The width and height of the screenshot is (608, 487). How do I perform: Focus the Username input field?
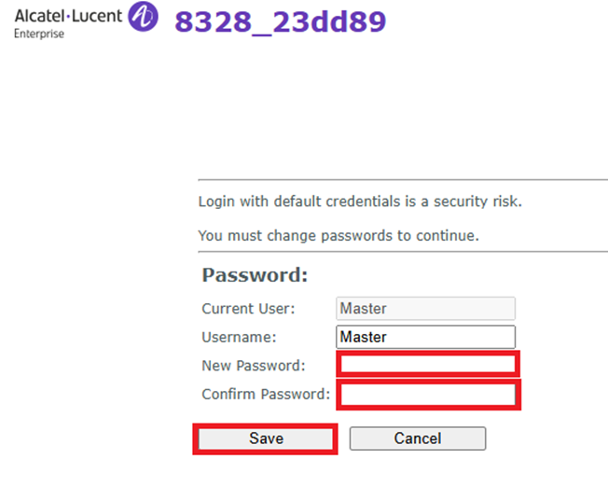[x=425, y=337]
